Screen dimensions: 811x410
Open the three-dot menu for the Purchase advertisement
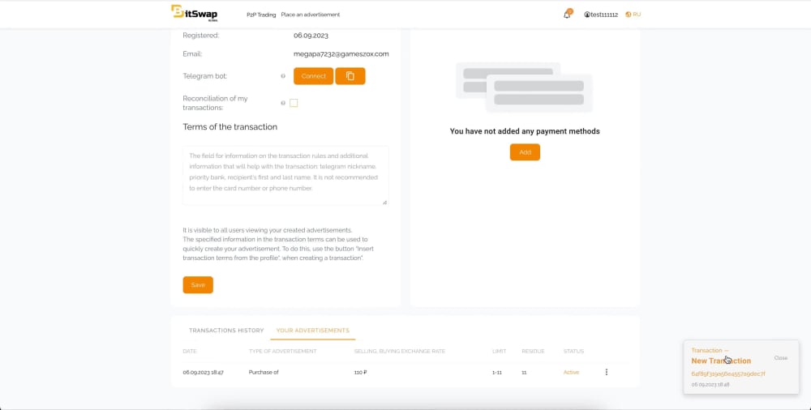pos(606,372)
